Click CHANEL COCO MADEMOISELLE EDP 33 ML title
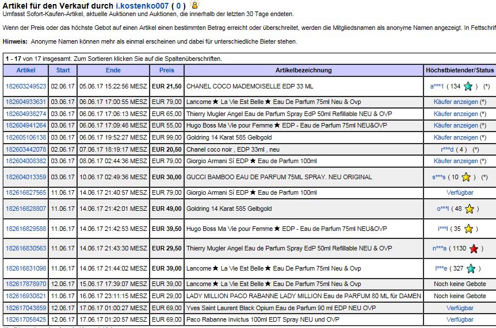 tap(250, 86)
